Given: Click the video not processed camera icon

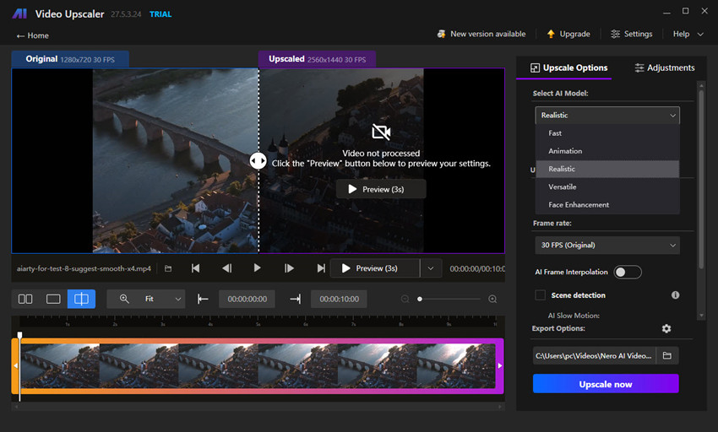Looking at the screenshot, I should tap(381, 132).
